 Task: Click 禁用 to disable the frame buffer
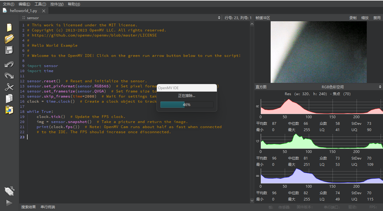377,18
